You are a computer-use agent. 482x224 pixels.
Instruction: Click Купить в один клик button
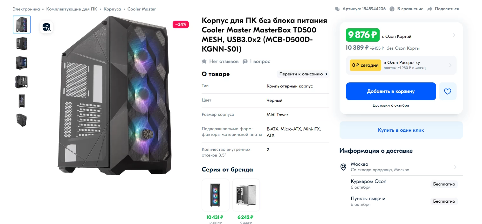click(x=401, y=130)
